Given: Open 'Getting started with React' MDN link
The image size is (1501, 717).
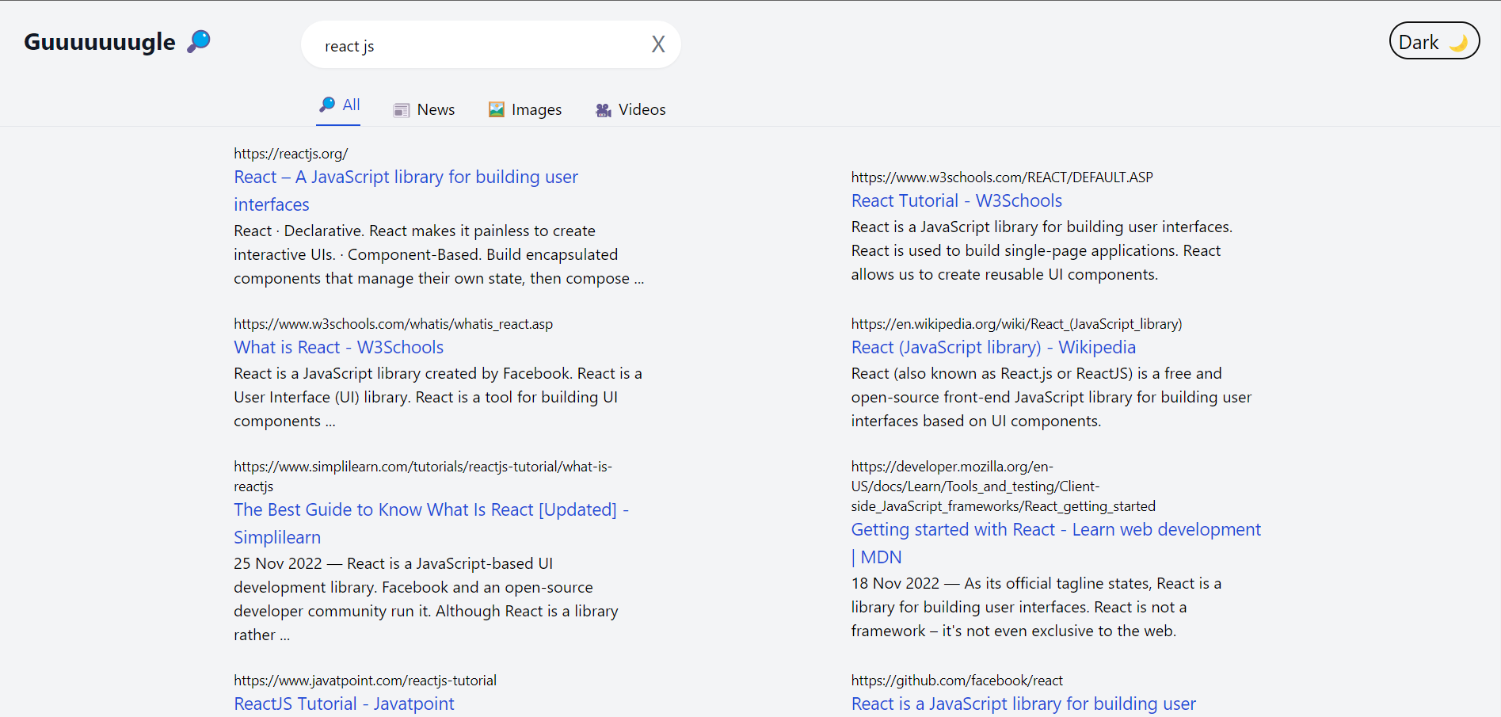Looking at the screenshot, I should (x=1055, y=530).
